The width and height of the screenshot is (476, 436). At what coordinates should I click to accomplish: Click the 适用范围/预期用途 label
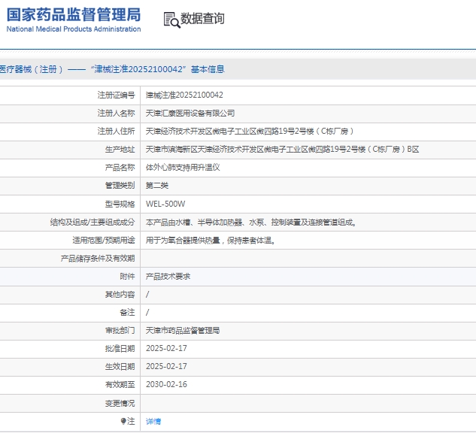coord(104,241)
